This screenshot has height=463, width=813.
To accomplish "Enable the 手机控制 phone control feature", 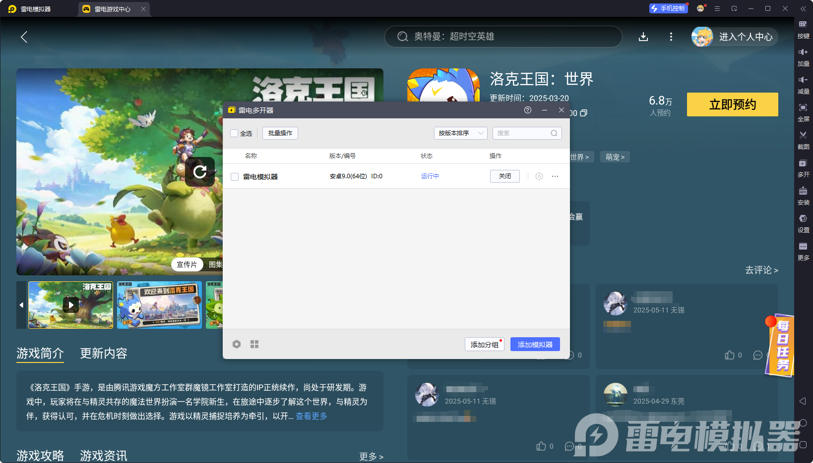I will (x=668, y=8).
